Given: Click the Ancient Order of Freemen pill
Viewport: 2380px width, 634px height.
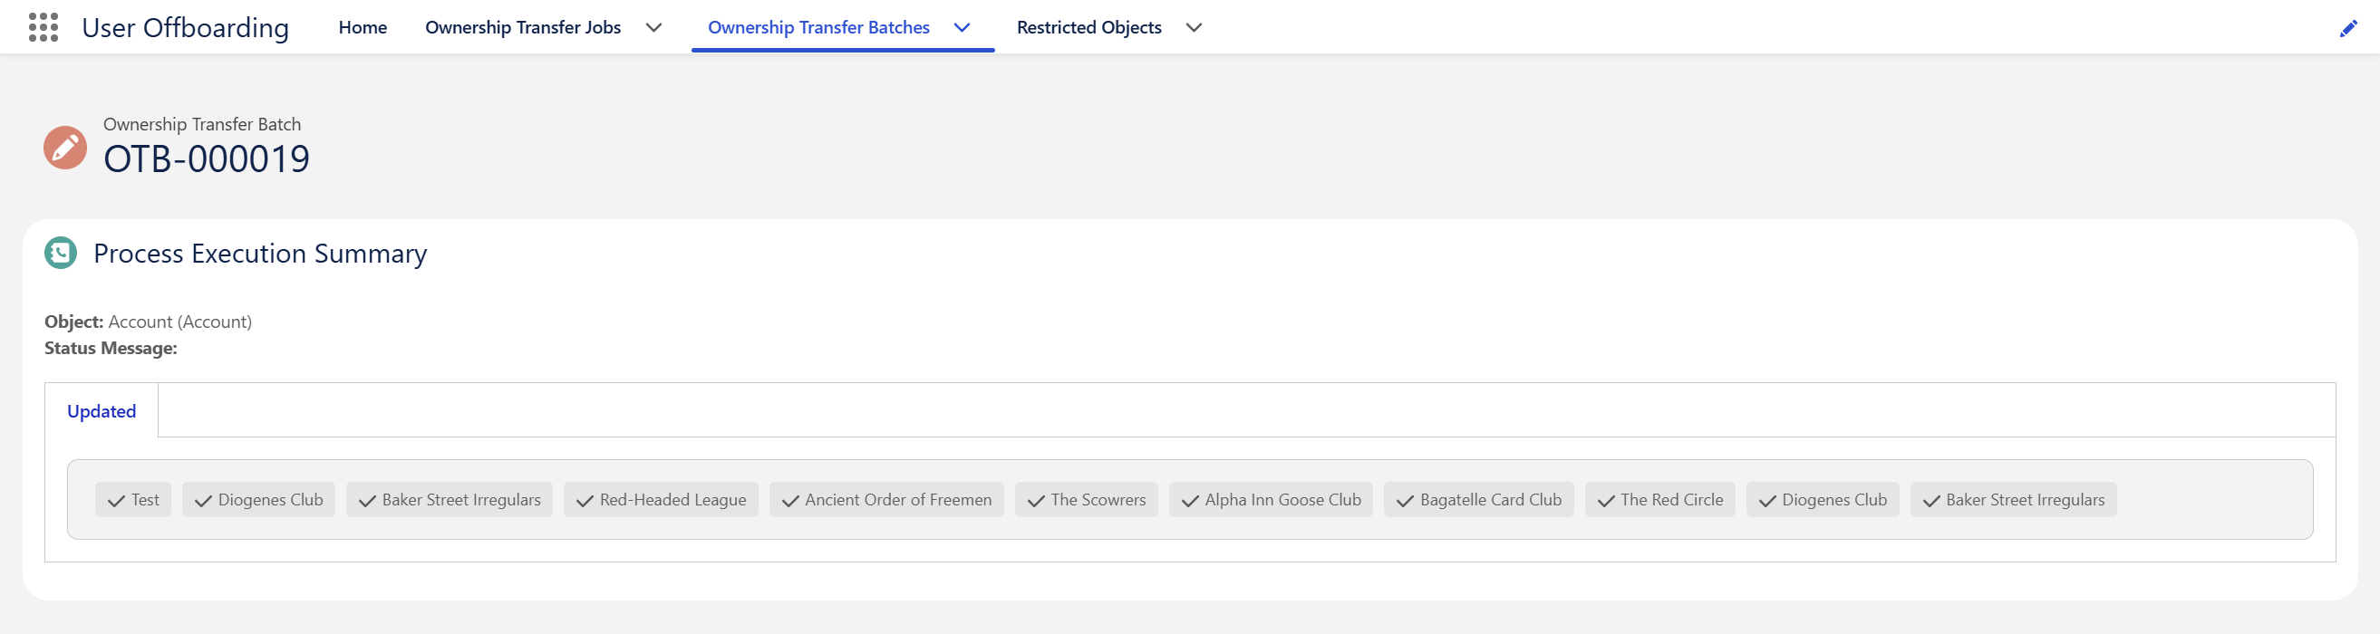Looking at the screenshot, I should 886,500.
